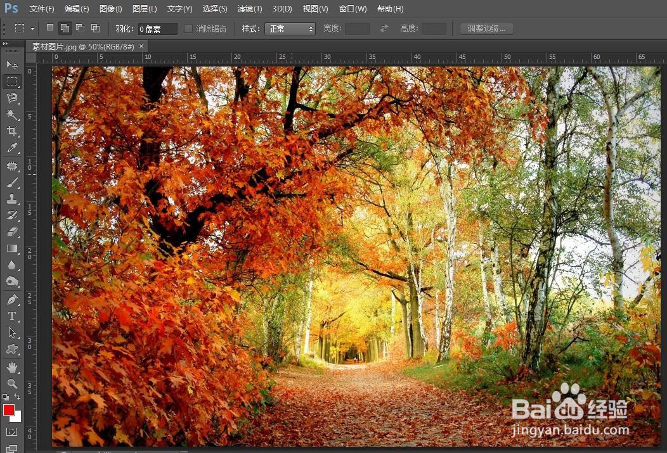This screenshot has height=453, width=667.
Task: Open the 滤镜(T) menu
Action: (x=250, y=8)
